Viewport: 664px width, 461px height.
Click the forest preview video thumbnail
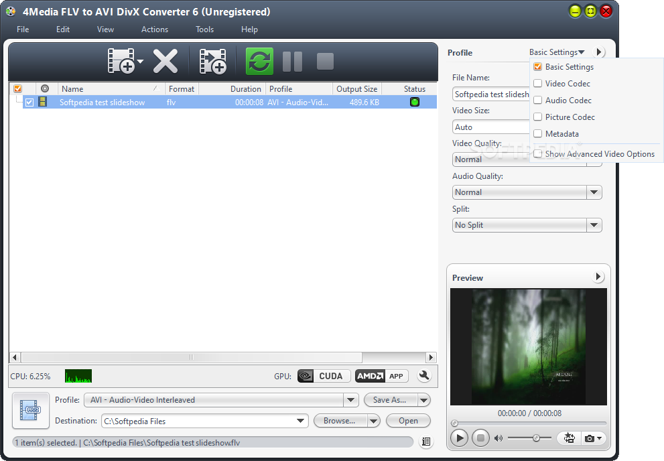pyautogui.click(x=529, y=346)
